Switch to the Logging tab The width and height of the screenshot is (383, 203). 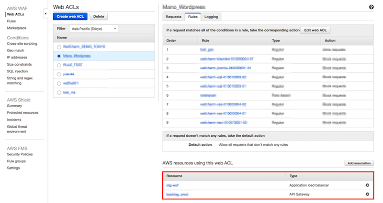[211, 17]
